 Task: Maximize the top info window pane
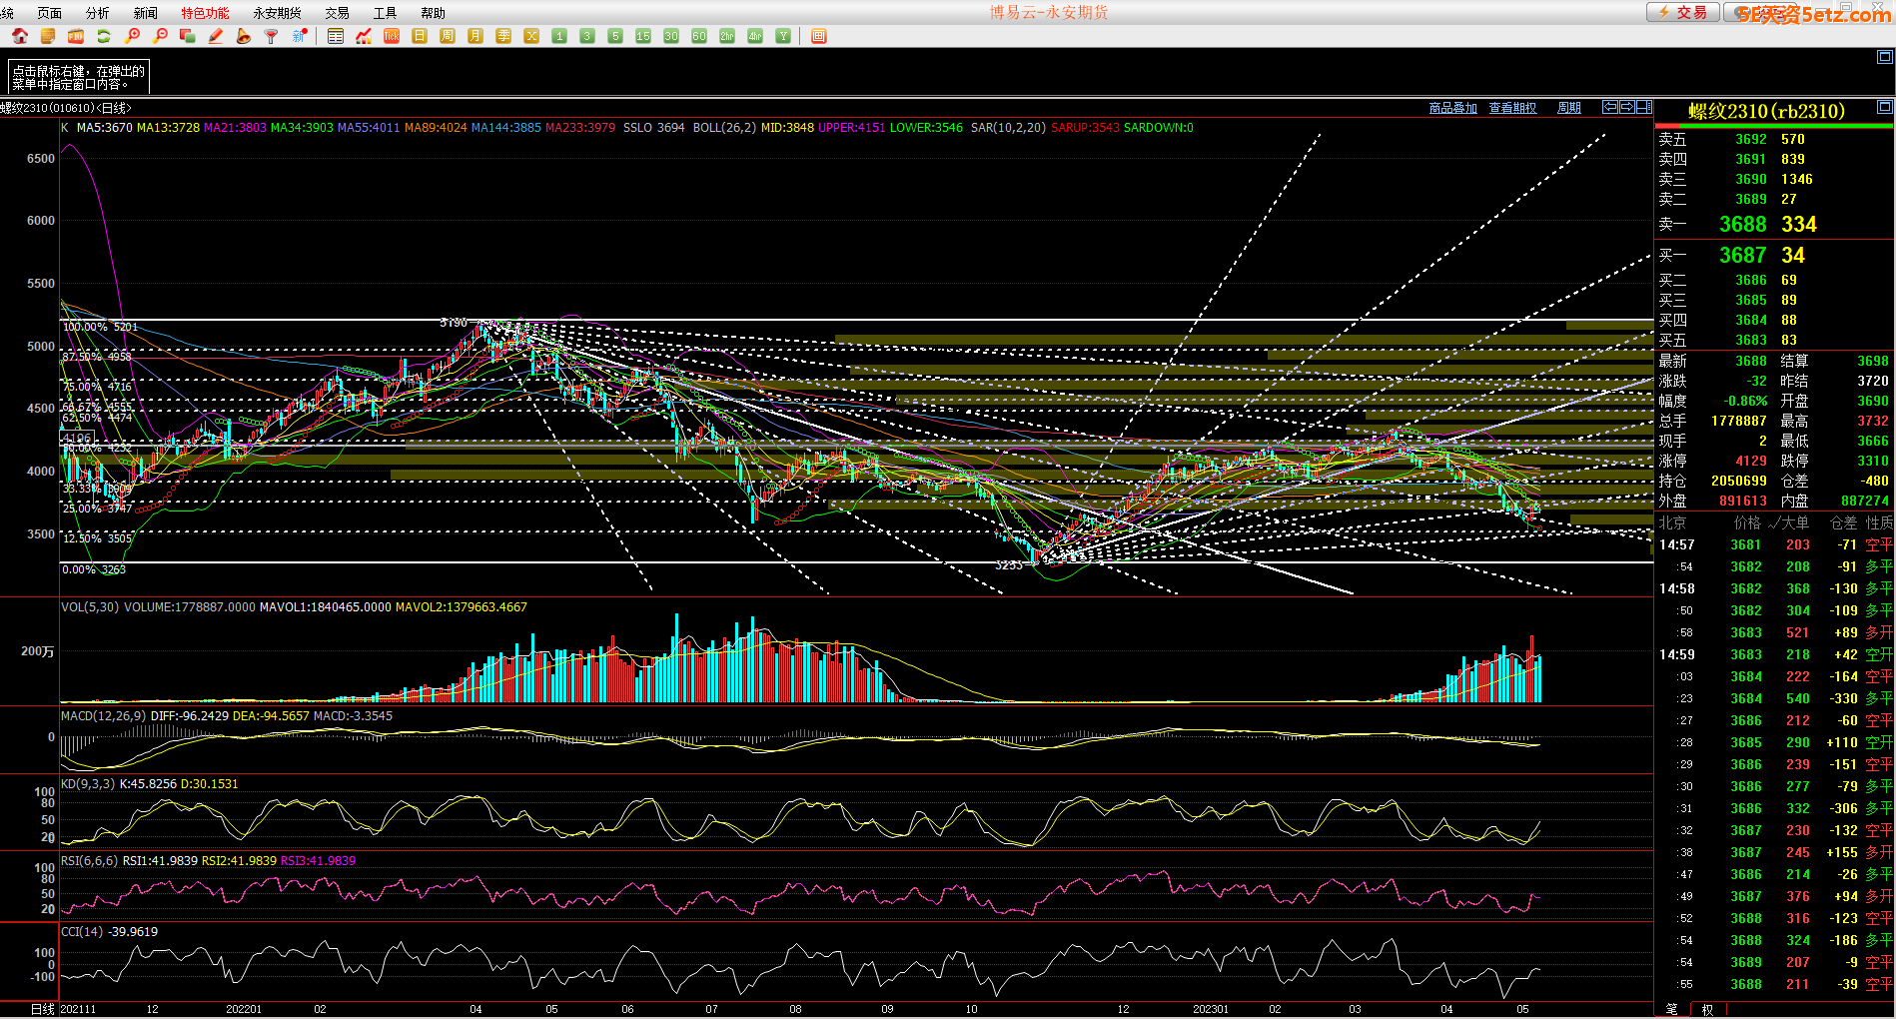(1885, 57)
